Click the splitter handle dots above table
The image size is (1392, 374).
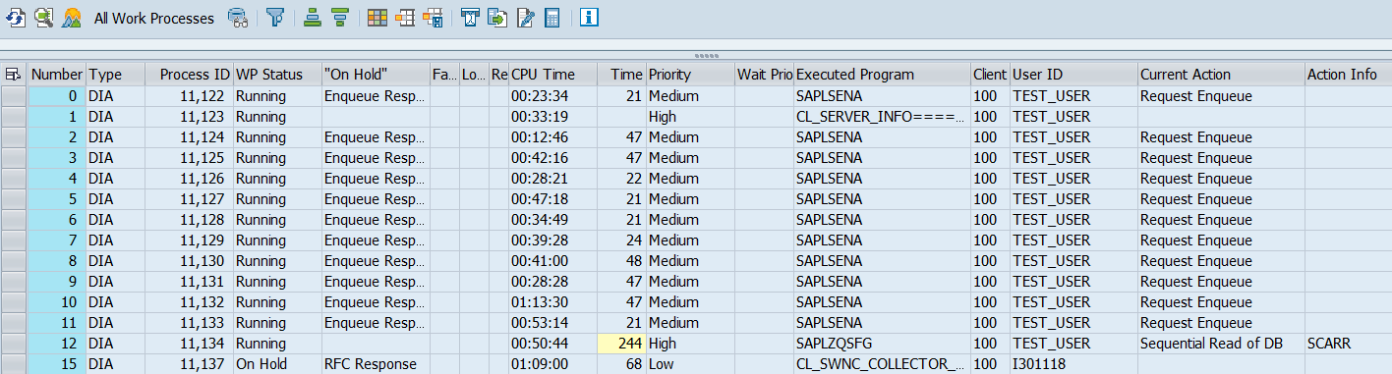[x=707, y=56]
